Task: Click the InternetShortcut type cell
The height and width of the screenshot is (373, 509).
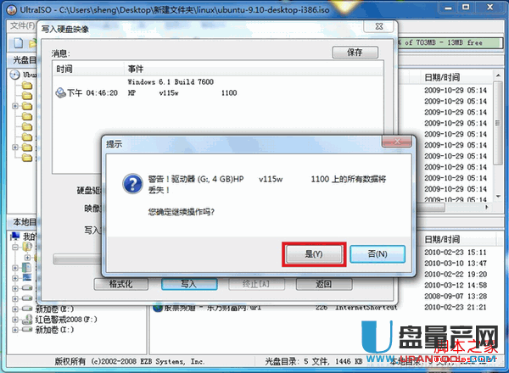Action: point(366,307)
